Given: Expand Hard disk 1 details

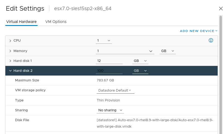Looking at the screenshot, I should pos(10,61).
